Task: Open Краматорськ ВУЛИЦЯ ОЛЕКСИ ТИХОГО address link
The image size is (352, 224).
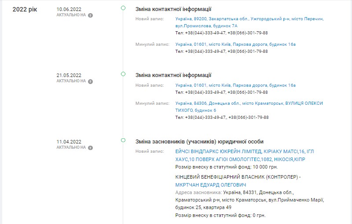Action: 249,103
